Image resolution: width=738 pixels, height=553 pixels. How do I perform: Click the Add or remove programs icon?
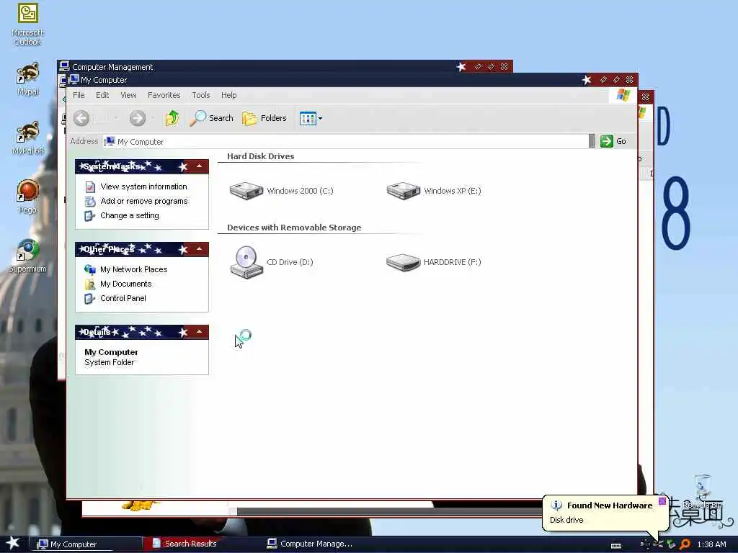90,202
